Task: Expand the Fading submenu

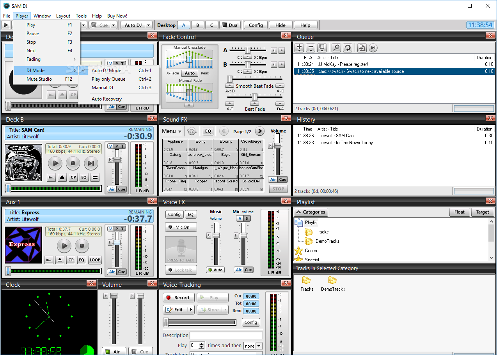Action: [x=47, y=59]
